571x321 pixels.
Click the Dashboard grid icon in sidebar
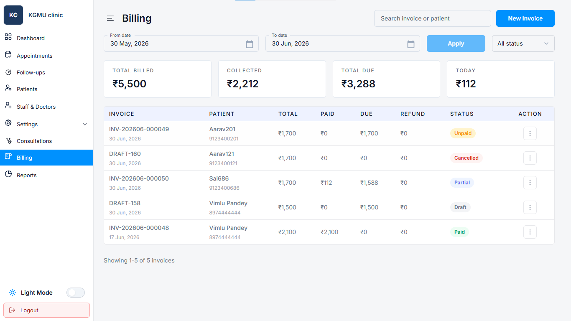point(8,37)
